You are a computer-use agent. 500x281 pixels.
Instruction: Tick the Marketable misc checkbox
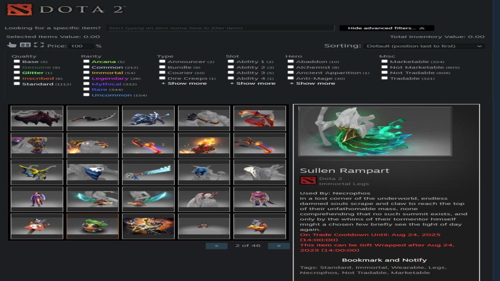pyautogui.click(x=385, y=62)
